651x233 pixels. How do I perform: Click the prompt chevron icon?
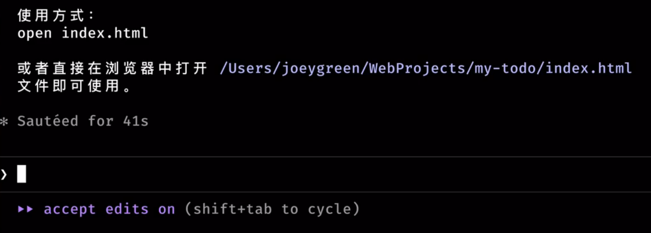point(4,174)
